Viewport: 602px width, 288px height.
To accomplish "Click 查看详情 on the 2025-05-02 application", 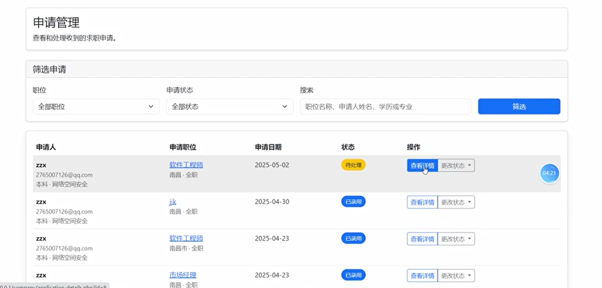I will pyautogui.click(x=421, y=165).
